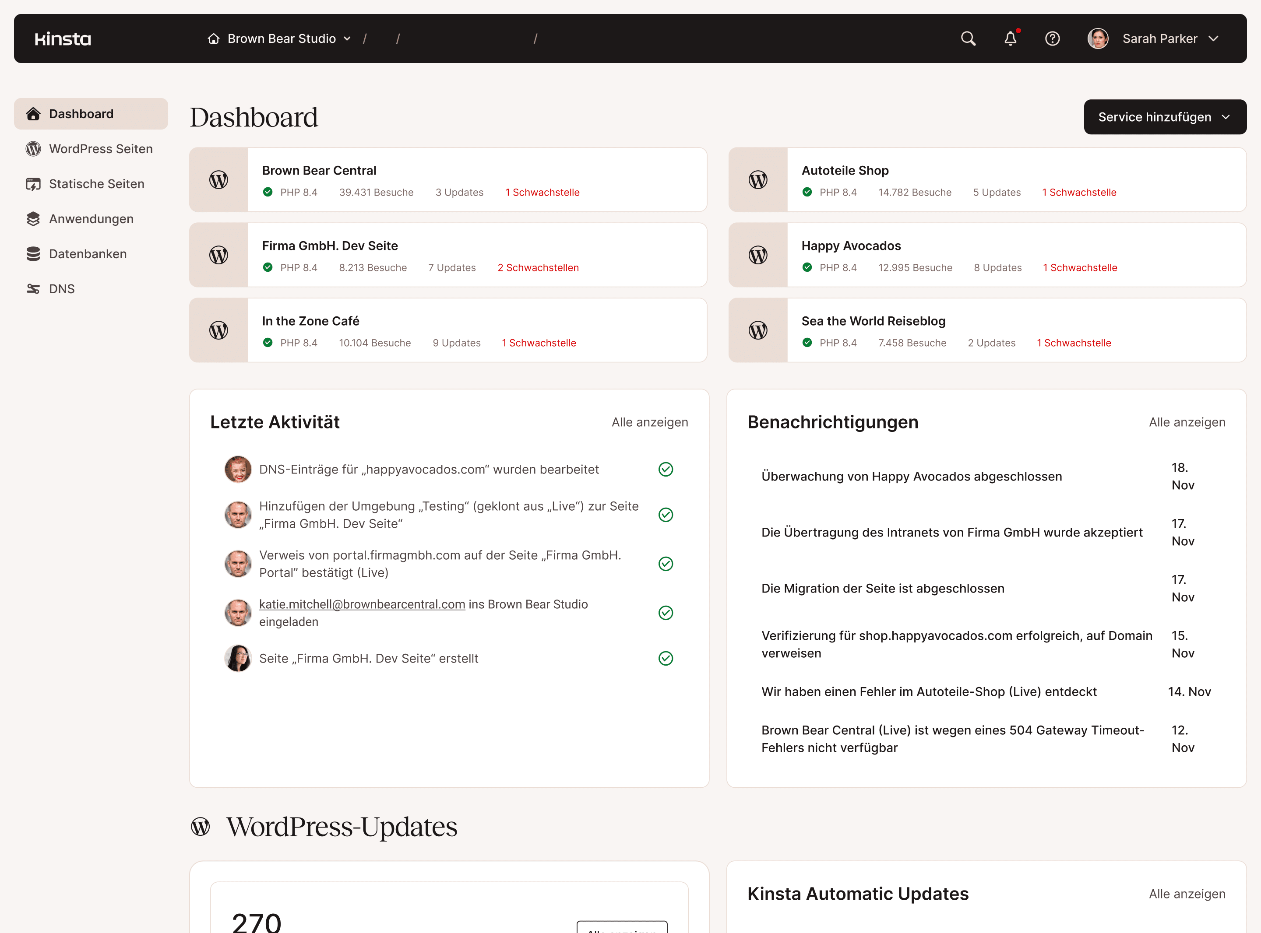Open the help menu
This screenshot has width=1261, height=933.
tap(1053, 39)
